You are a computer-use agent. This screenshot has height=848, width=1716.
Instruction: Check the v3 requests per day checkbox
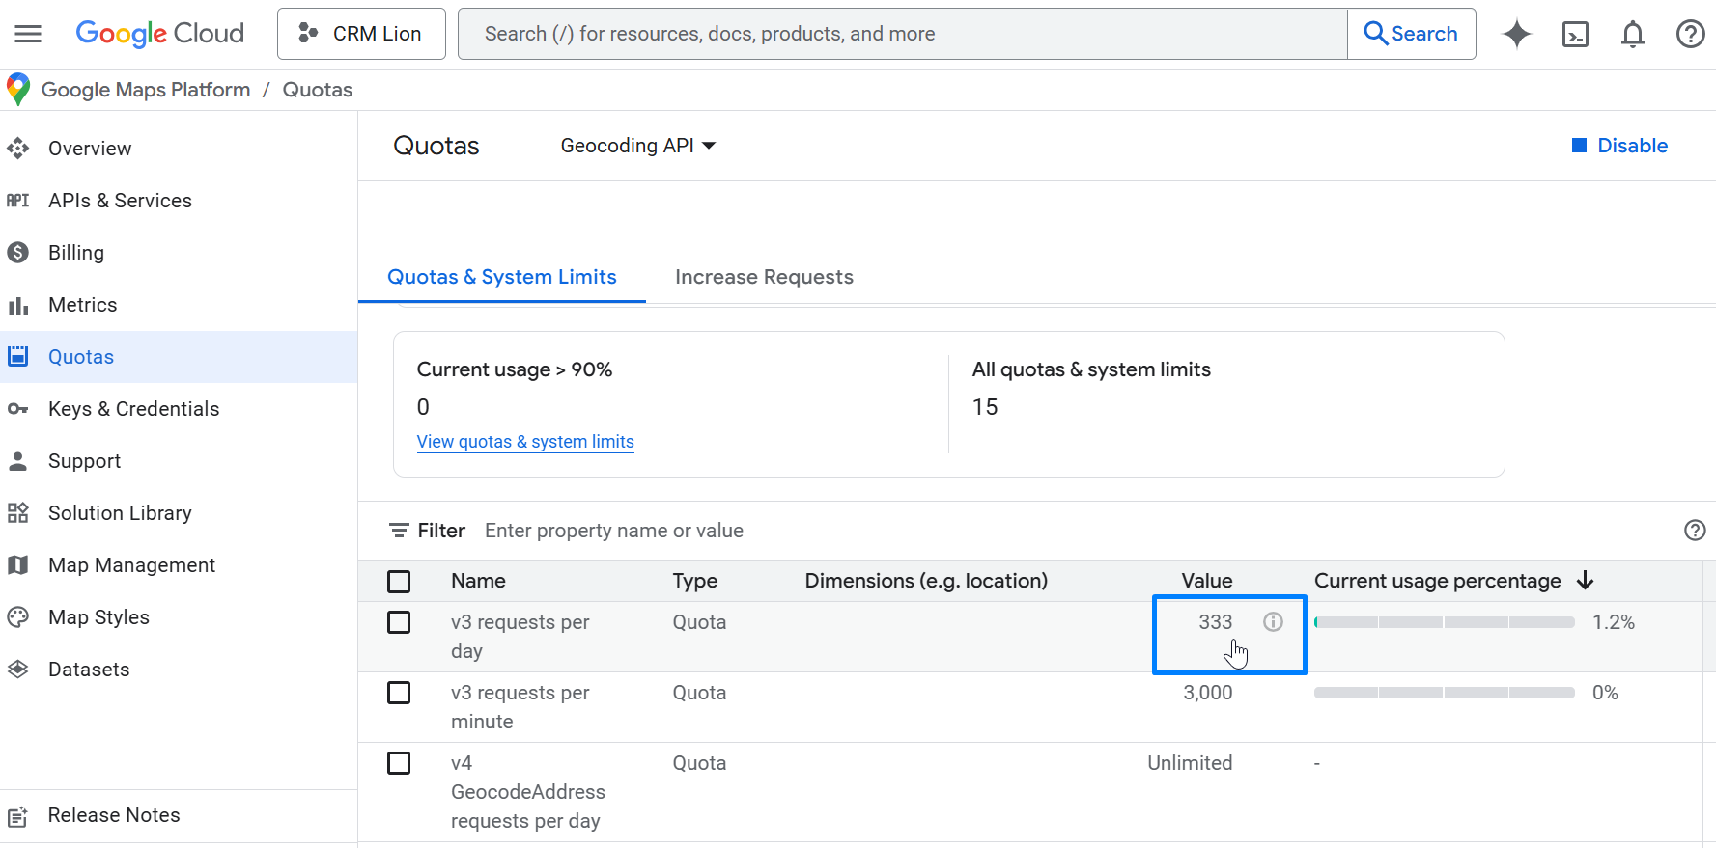[399, 622]
